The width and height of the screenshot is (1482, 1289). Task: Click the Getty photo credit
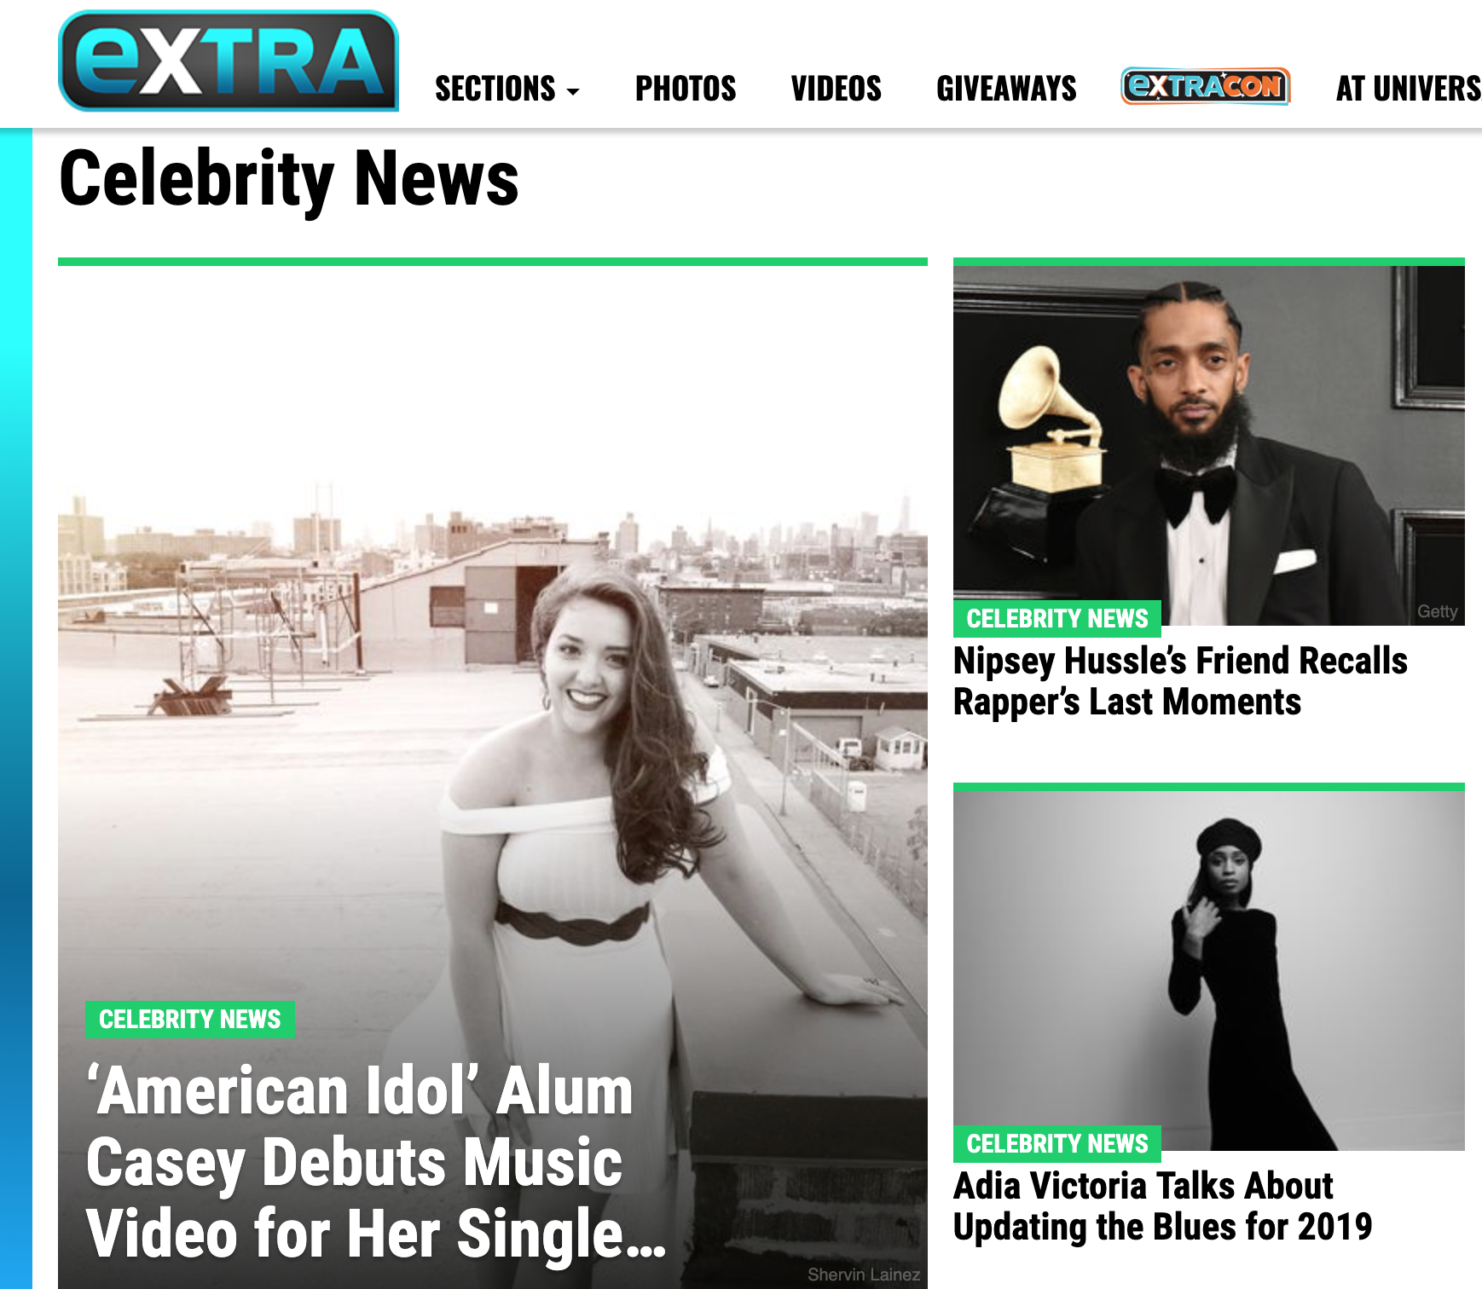pos(1437,611)
